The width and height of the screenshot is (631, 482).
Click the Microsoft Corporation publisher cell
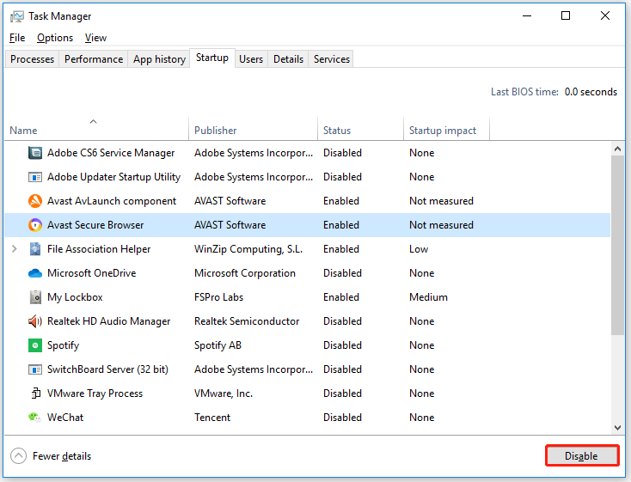245,273
